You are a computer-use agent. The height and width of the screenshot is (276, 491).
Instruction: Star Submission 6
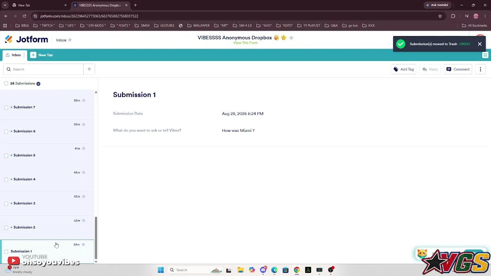[84, 125]
